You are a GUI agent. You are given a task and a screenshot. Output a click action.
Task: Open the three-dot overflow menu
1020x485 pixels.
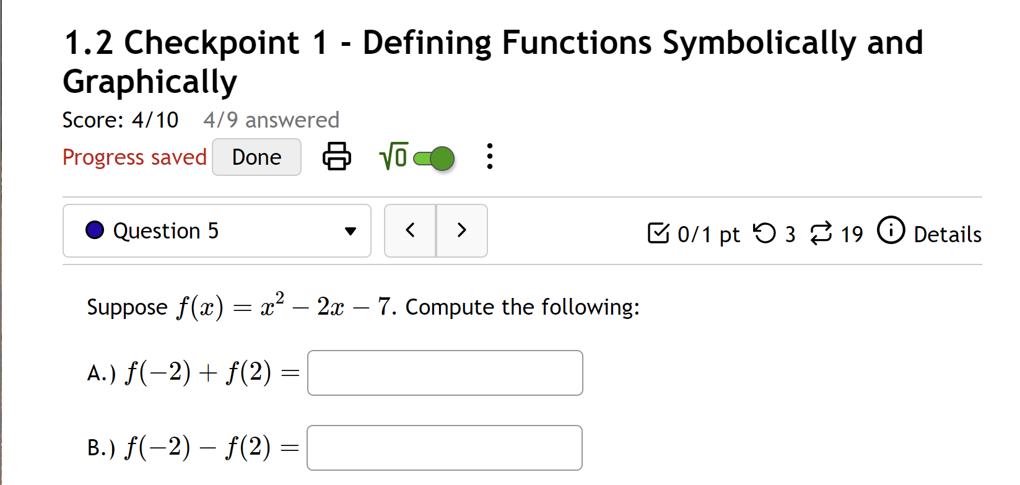click(489, 157)
